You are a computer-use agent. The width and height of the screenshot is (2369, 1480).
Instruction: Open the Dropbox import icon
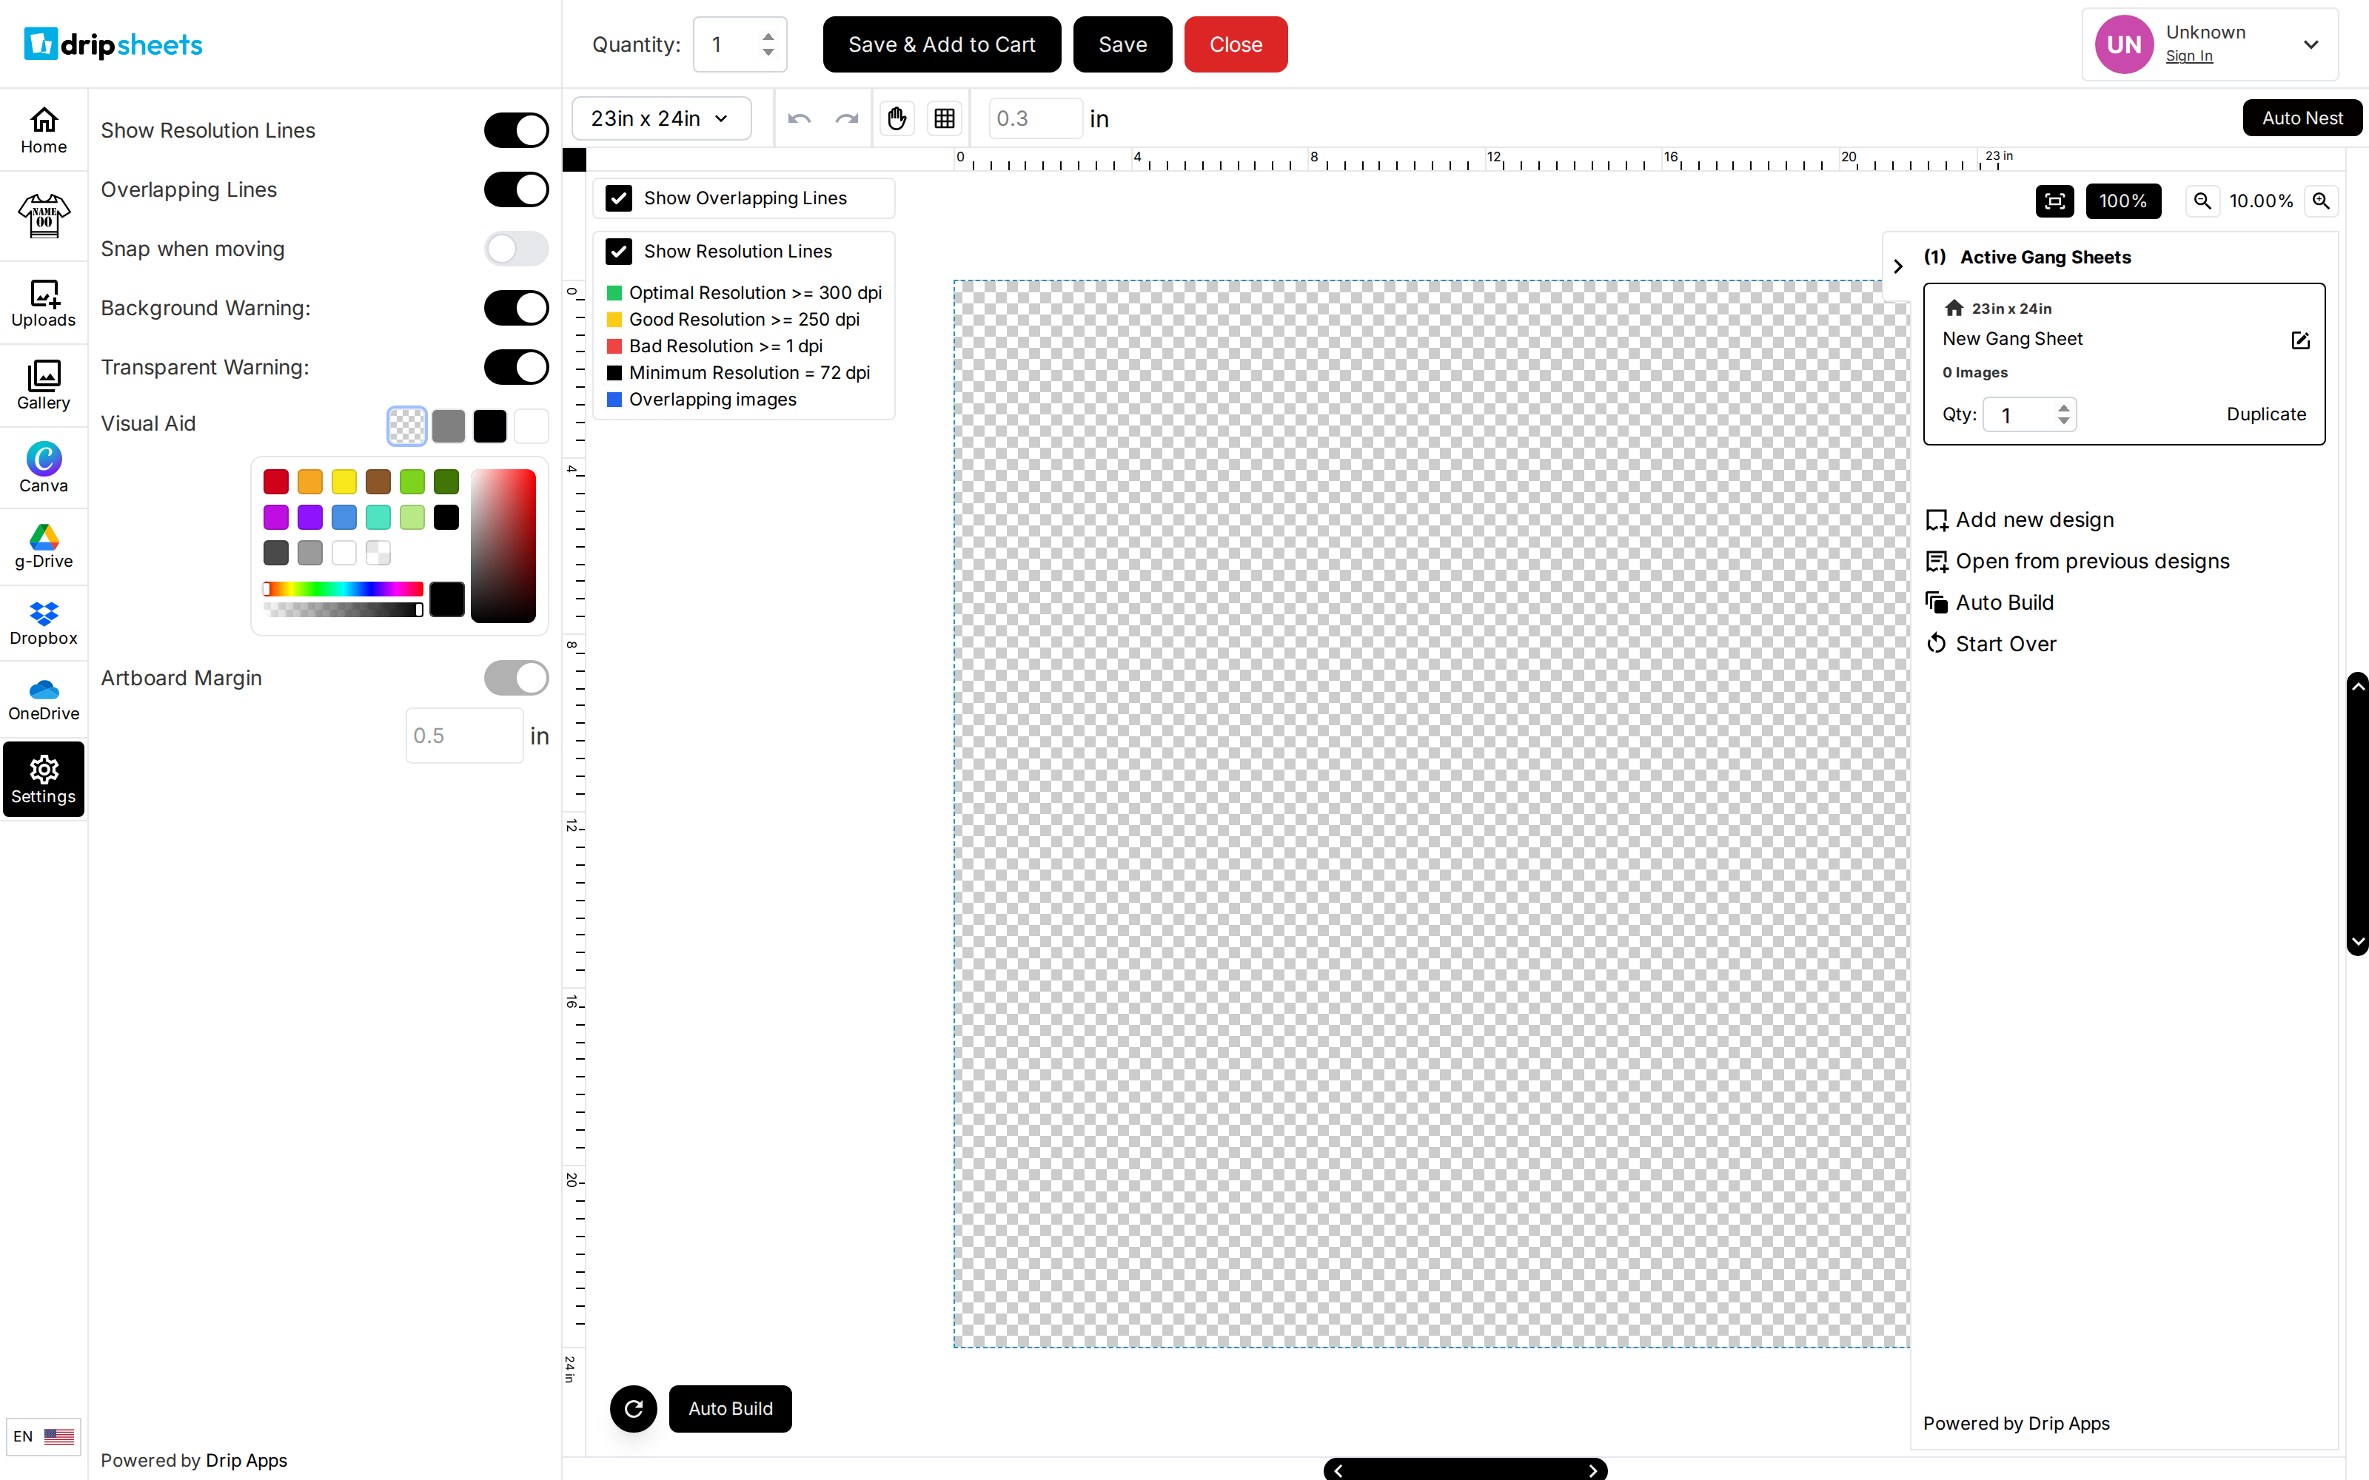[x=44, y=622]
